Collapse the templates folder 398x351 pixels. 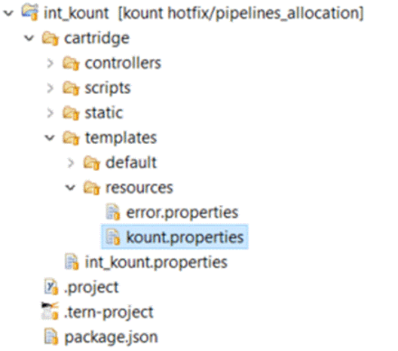coord(50,138)
